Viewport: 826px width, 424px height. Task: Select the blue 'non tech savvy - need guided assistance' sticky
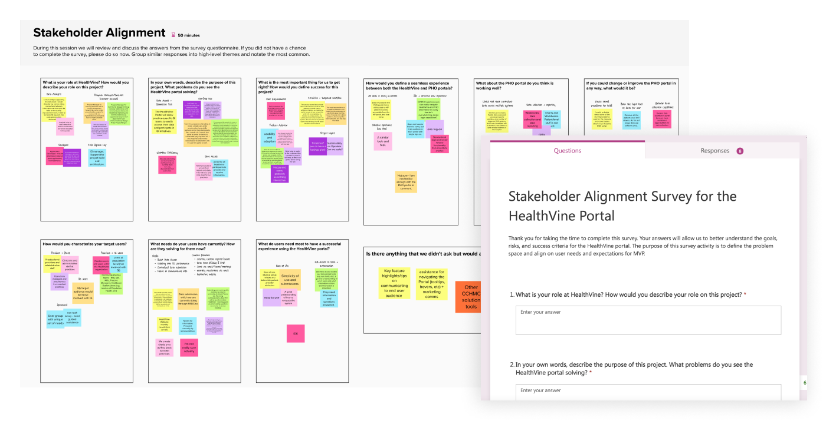(x=72, y=317)
